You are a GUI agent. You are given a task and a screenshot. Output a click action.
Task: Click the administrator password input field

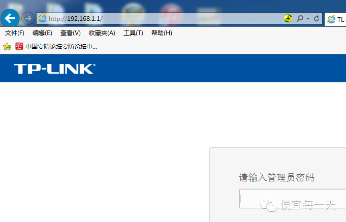(293, 199)
